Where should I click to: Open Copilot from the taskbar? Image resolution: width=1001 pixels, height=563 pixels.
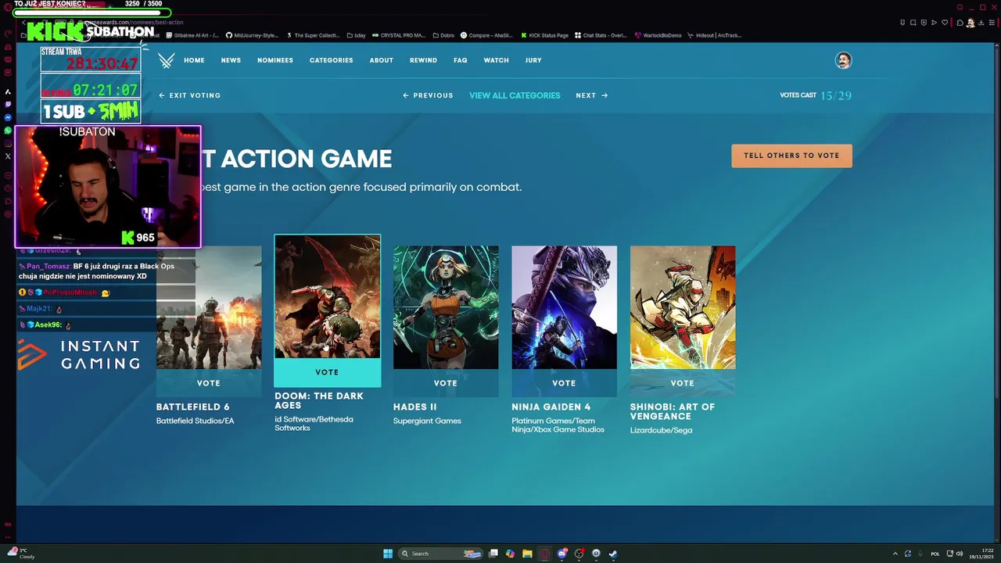510,554
